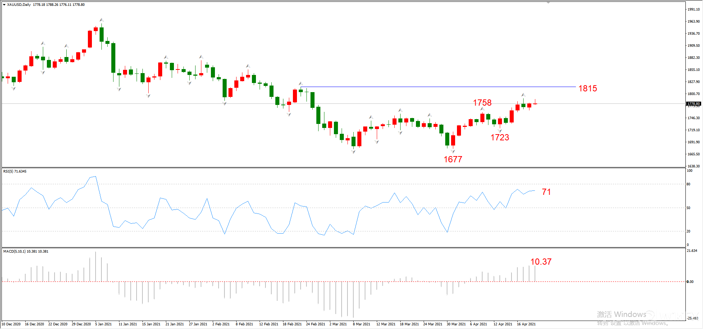Click the RSI scale value 50

pos(688,208)
